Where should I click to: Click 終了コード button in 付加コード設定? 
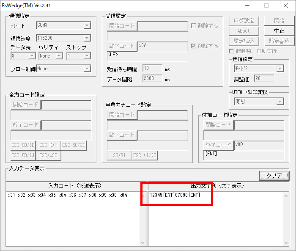219,146
